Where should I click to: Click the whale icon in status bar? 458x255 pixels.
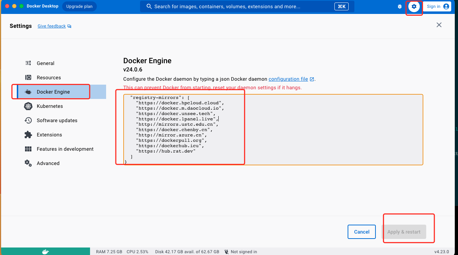45,251
